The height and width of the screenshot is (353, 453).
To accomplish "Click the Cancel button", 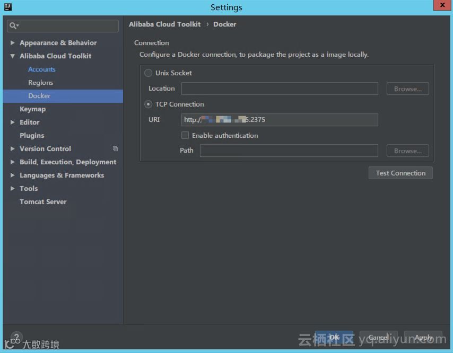I will [x=378, y=337].
